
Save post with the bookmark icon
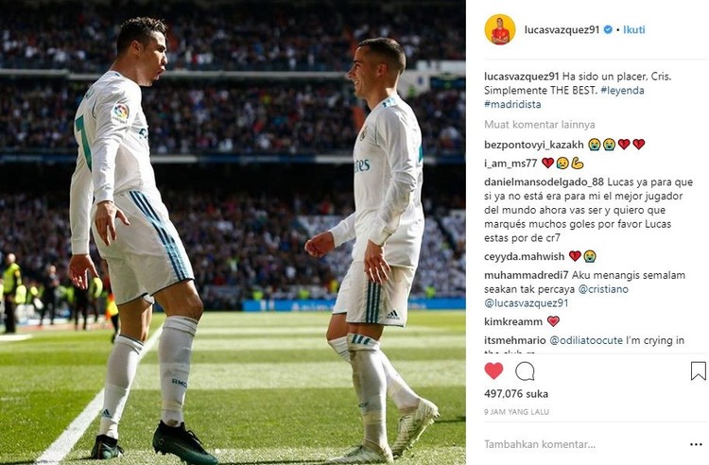tap(699, 371)
